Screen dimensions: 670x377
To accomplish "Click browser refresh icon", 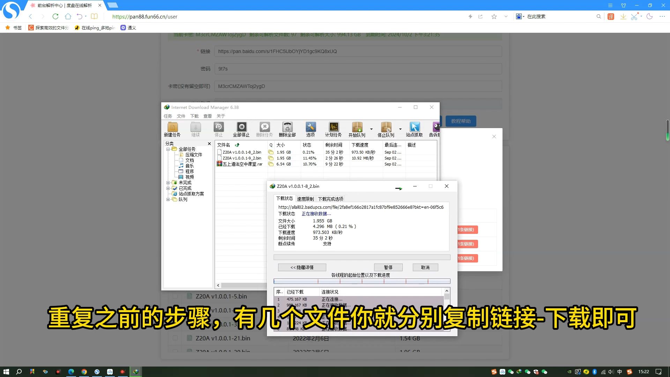I will tap(55, 16).
